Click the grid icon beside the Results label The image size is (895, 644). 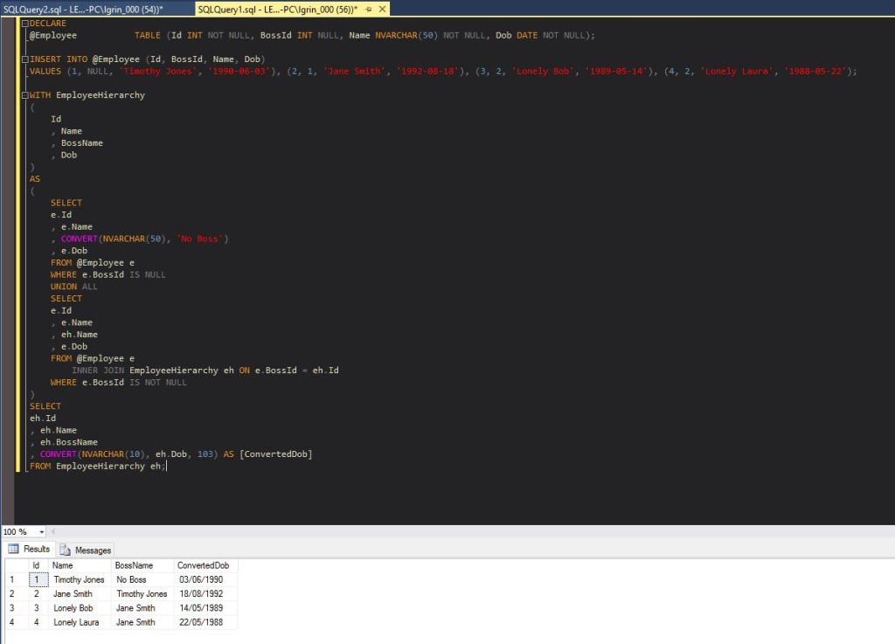pyautogui.click(x=13, y=549)
